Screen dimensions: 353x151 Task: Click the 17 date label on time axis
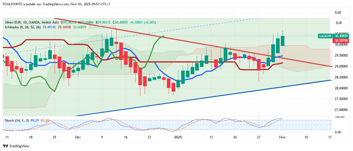[x=330, y=137]
